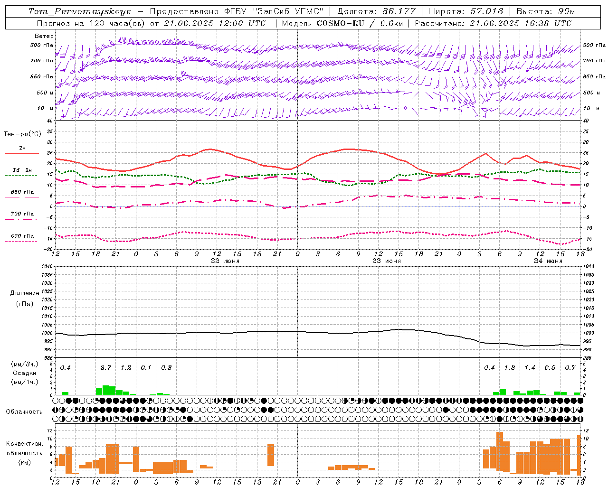Click the (мм/1ч.) precipitation unit label
The height and width of the screenshot is (486, 608).
(x=25, y=382)
